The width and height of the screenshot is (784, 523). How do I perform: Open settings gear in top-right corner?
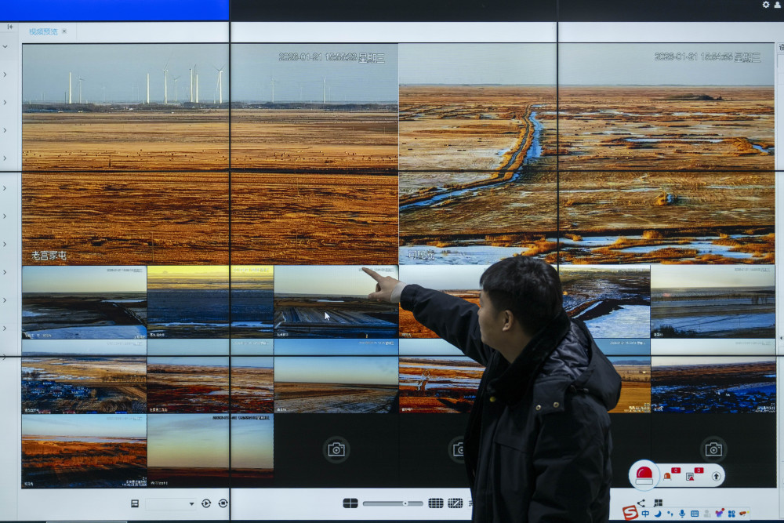coord(766,5)
